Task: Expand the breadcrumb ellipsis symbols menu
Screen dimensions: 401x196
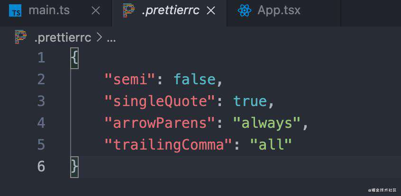Action: (x=111, y=38)
